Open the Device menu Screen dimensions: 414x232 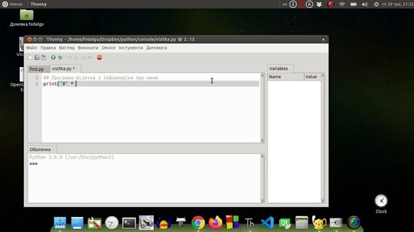(109, 48)
